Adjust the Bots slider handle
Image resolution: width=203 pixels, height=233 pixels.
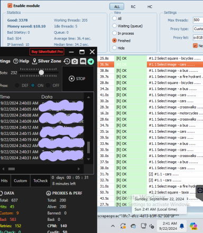41,72
